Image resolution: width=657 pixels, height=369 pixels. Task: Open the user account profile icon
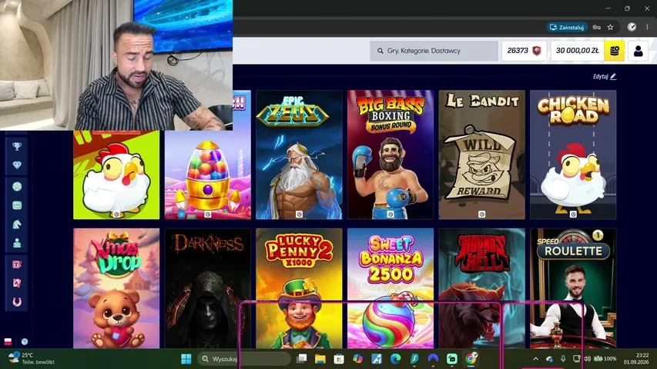tap(639, 51)
